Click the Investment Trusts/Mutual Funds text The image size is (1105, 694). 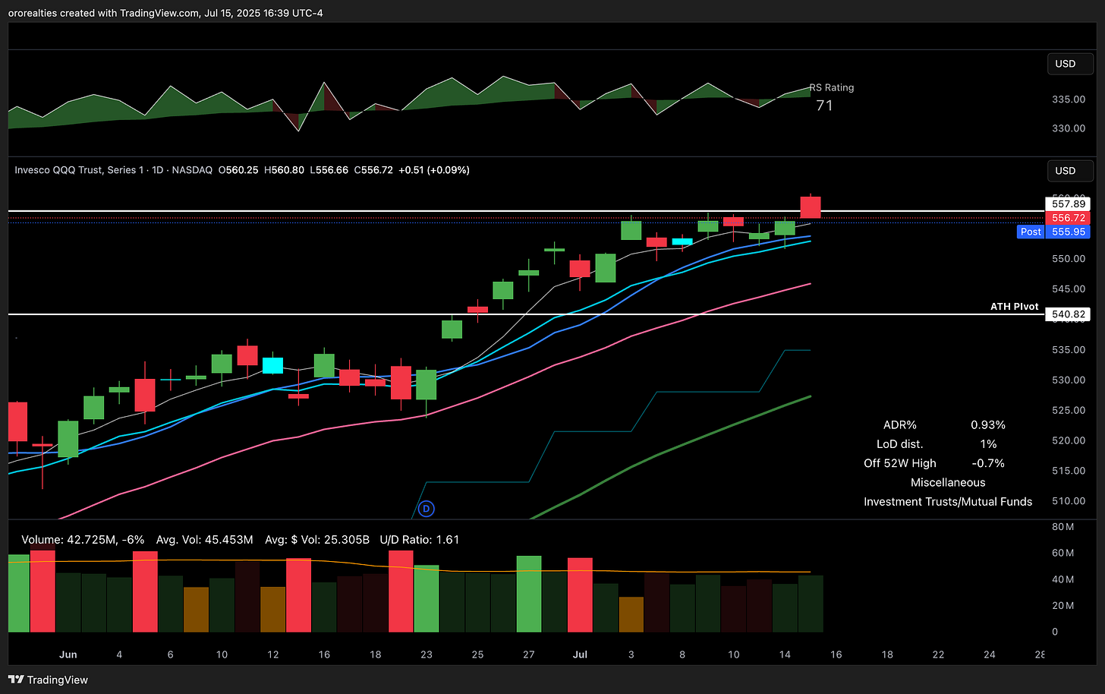[948, 501]
